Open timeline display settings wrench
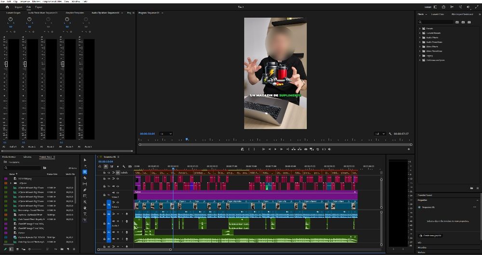Viewport: 482px width, 255px height. click(x=124, y=166)
